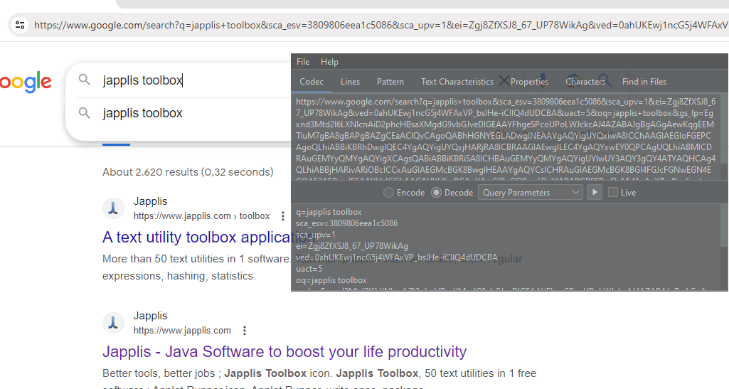Click the Japplis favicon of the toolbox result
Screen dimensions: 729x389
coord(113,208)
